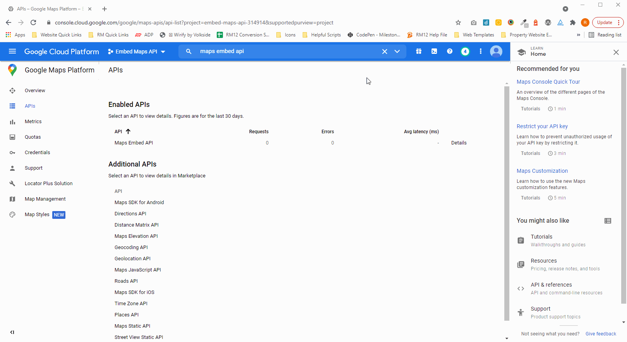Clear the search box with X icon
The width and height of the screenshot is (627, 342).
click(x=385, y=51)
